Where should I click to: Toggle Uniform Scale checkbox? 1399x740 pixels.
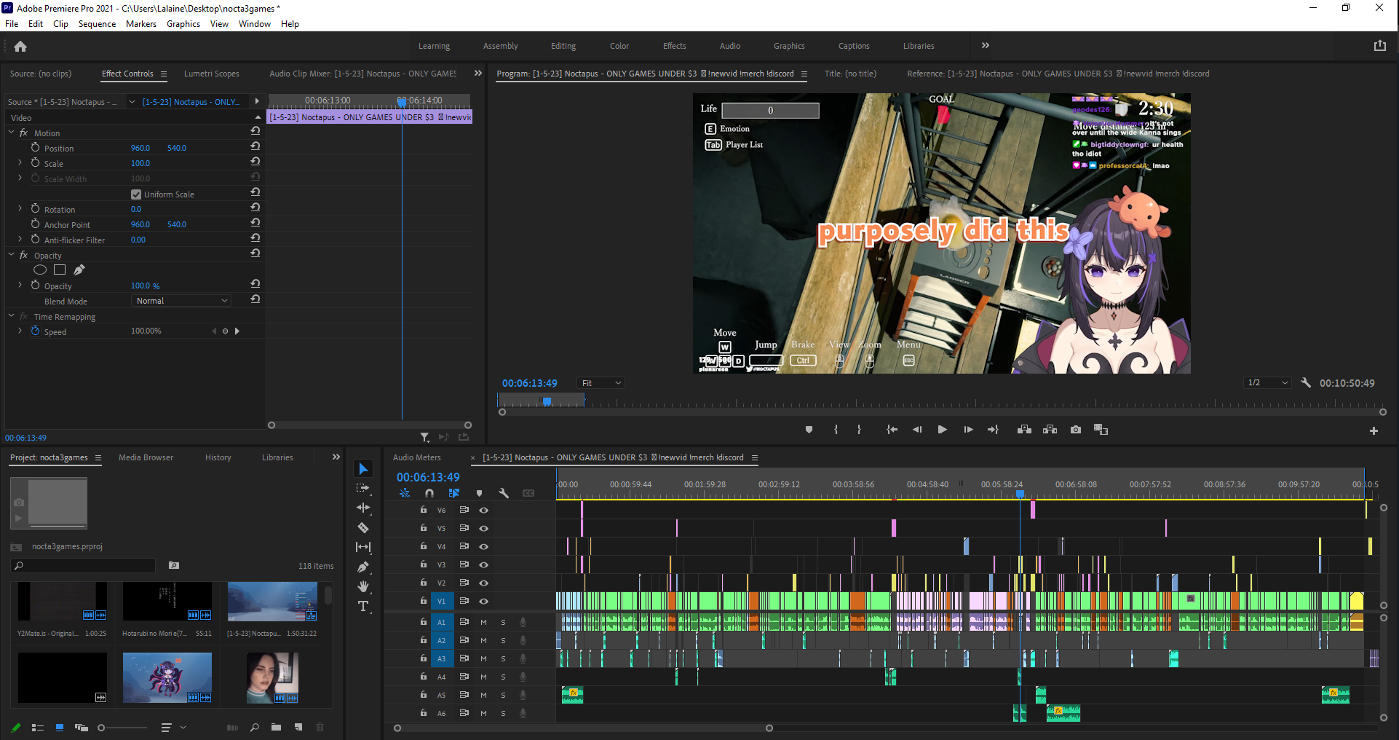pos(136,194)
